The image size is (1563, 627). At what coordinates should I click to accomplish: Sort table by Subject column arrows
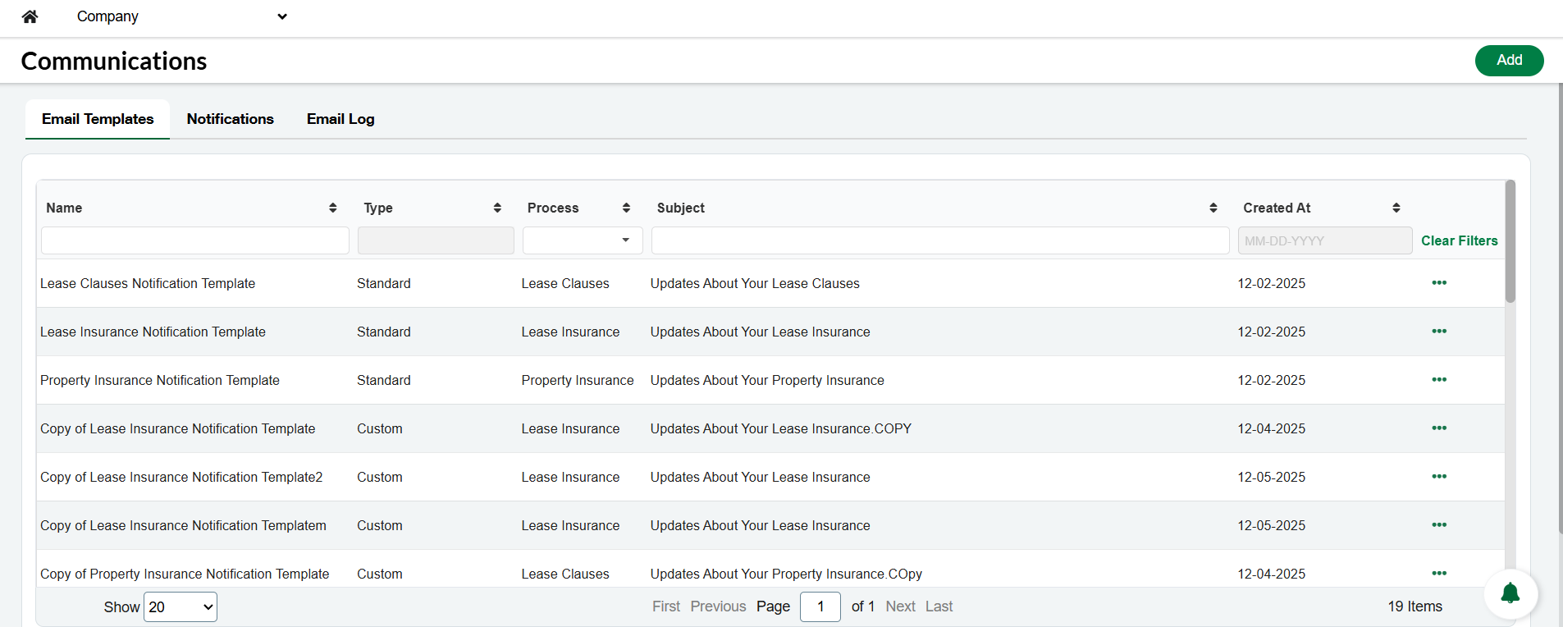click(1213, 208)
